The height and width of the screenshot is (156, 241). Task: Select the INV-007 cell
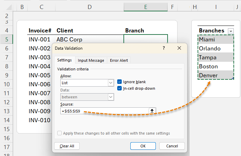click(40, 93)
